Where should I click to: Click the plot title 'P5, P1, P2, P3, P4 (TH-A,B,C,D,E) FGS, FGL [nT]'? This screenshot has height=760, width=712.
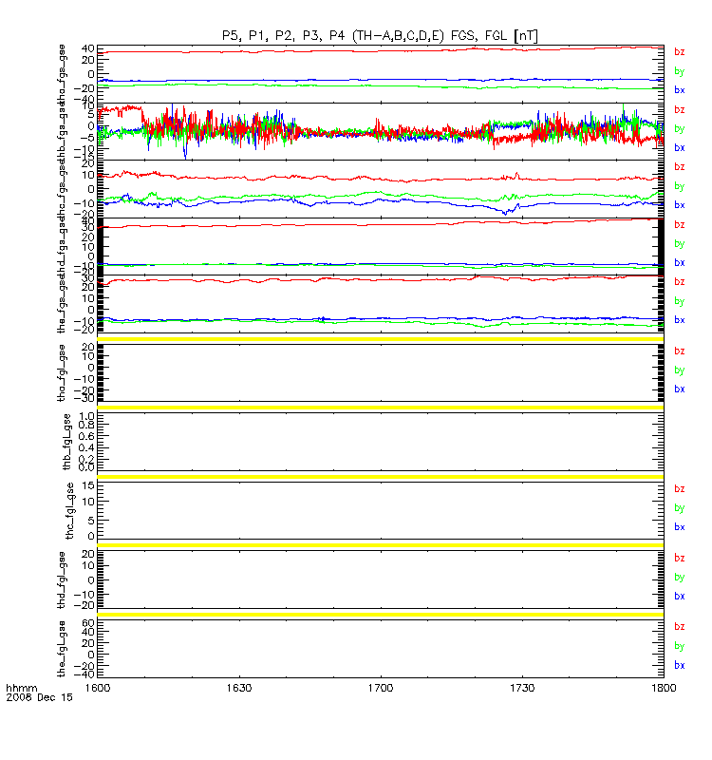(380, 36)
